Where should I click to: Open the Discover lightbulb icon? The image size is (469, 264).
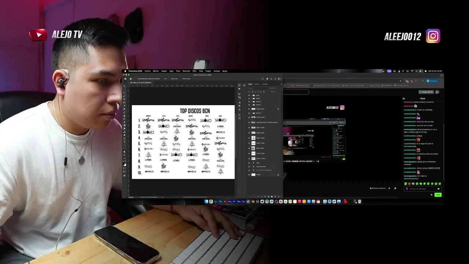(x=275, y=79)
